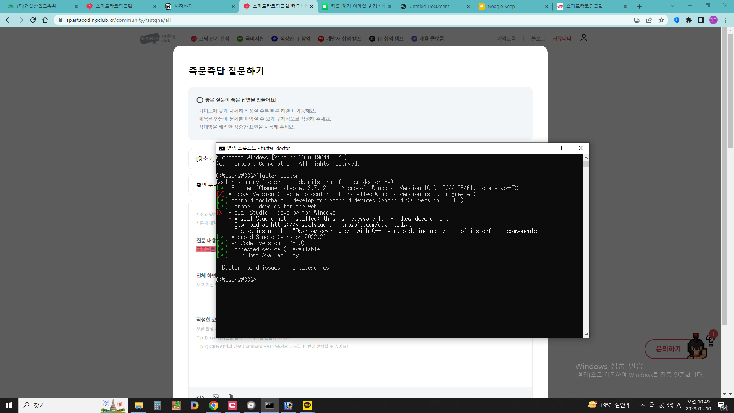734x413 pixels.
Task: Click the taskbar clock showing 10:49
Action: pos(698,405)
